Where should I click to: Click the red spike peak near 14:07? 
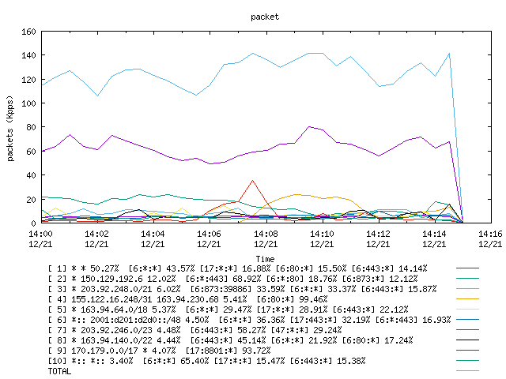coord(253,181)
